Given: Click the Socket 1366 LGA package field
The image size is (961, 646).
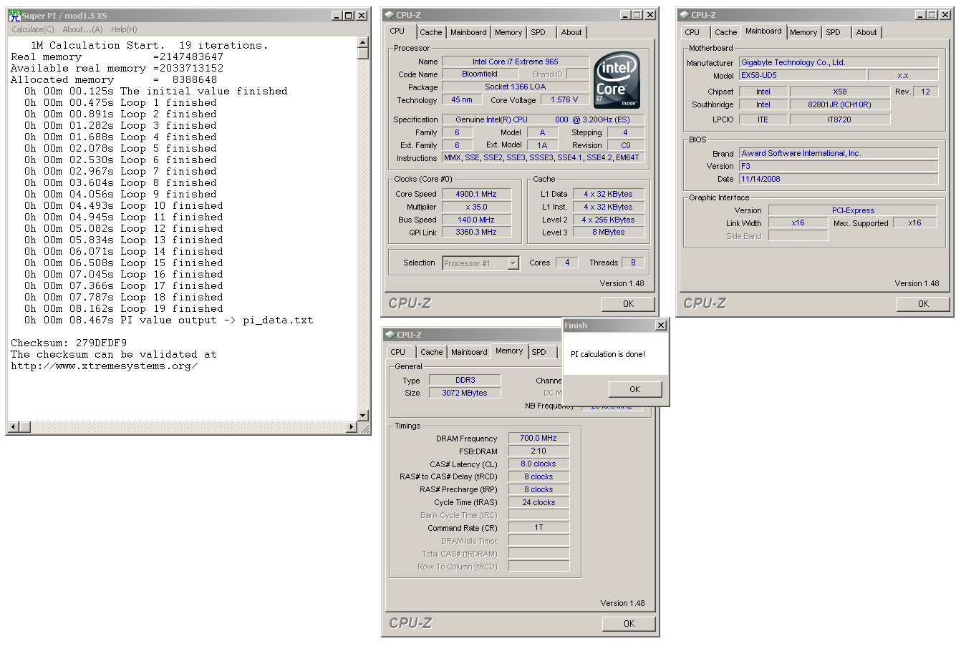Looking at the screenshot, I should [516, 87].
